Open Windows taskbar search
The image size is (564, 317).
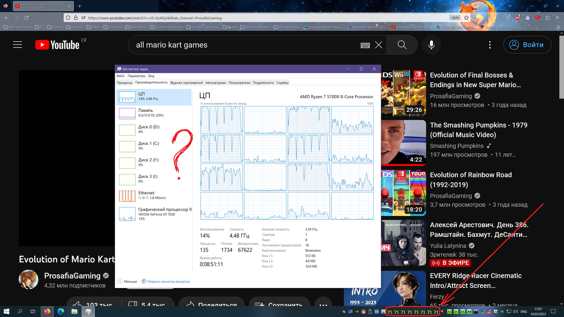tap(20, 312)
